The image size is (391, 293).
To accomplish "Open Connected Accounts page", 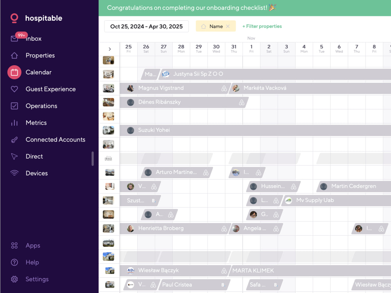I will point(56,139).
